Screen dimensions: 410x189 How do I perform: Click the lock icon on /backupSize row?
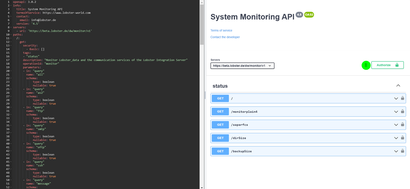[x=402, y=151]
